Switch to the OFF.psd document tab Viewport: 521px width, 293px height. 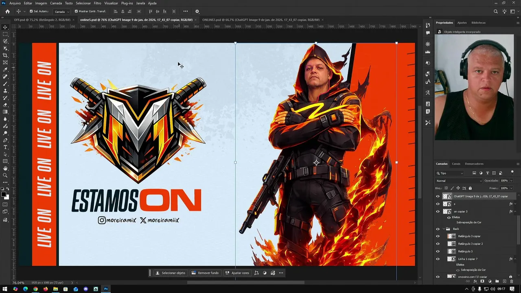(42, 20)
